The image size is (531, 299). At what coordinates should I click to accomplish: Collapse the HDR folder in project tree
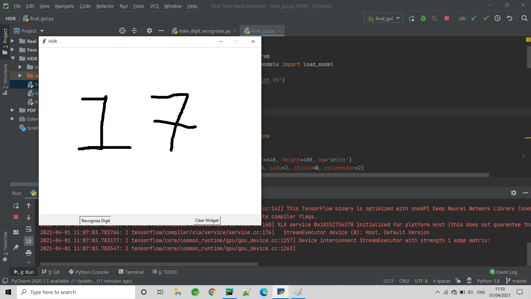(x=13, y=58)
